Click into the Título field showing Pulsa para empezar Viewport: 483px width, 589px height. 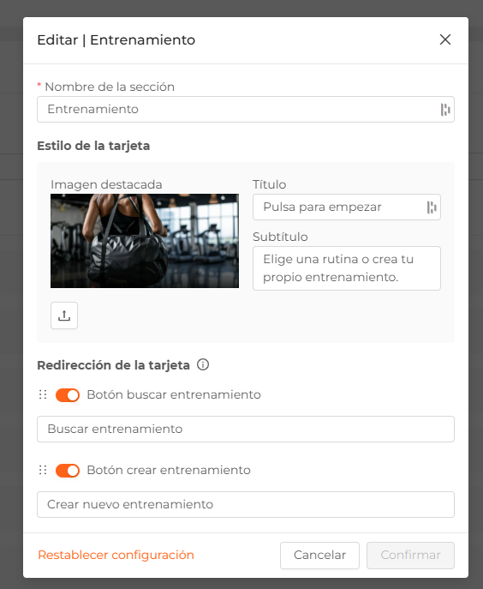tap(346, 207)
